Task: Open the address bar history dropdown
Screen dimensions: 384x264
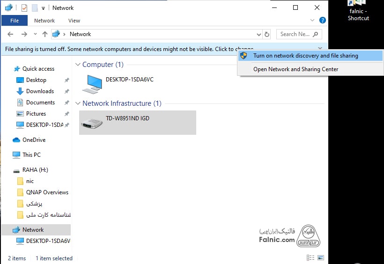Action: (259, 34)
